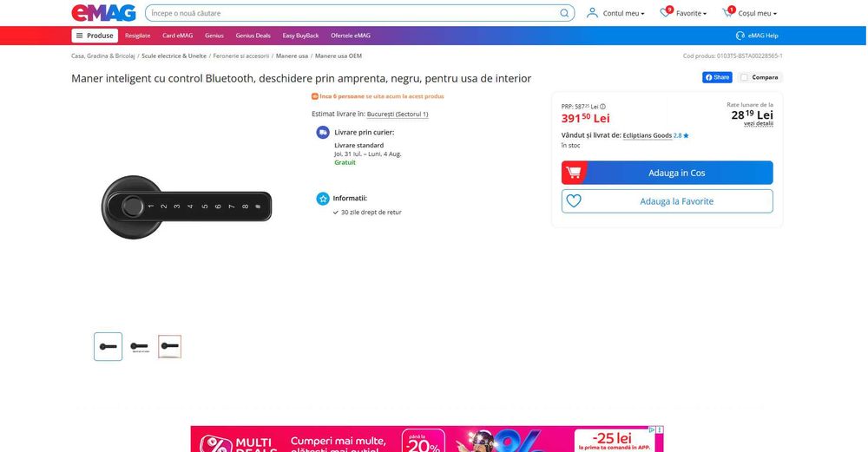
Task: Expand the Coșul meu dropdown
Action: point(757,13)
